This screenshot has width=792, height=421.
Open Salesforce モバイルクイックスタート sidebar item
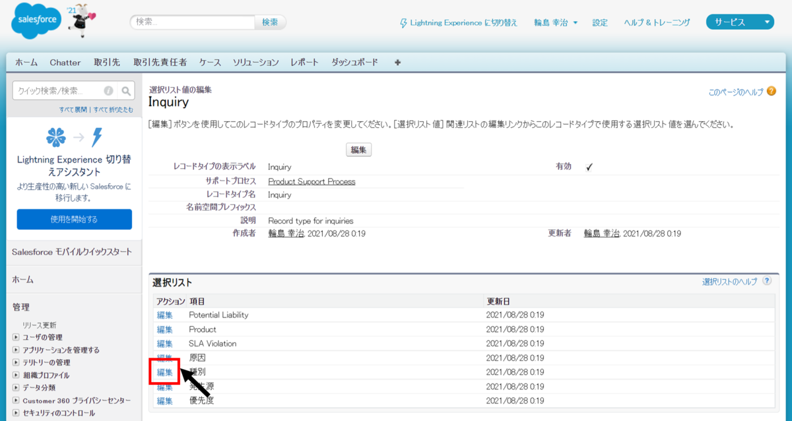(72, 252)
